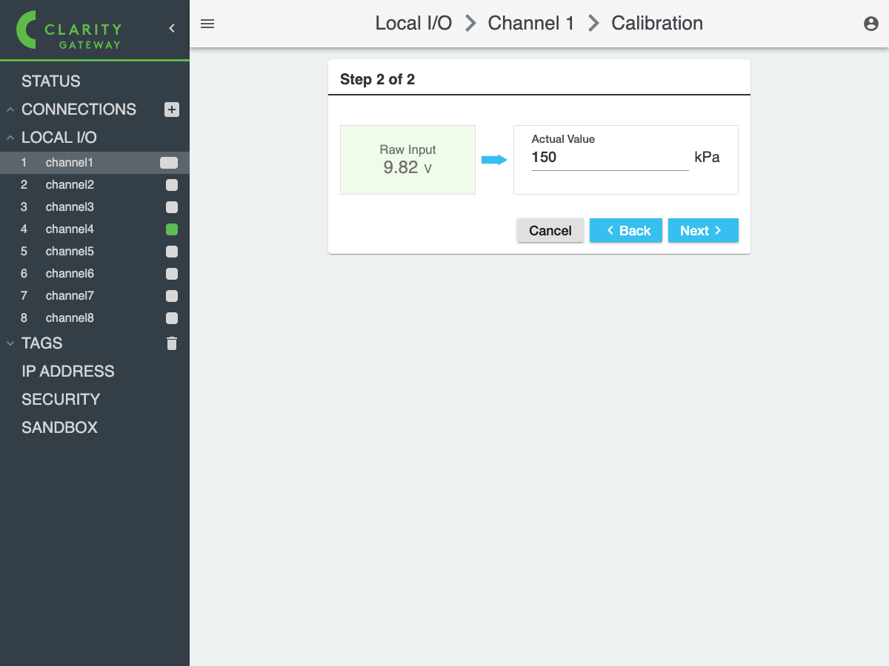
Task: Click the Cancel button
Action: click(x=550, y=231)
